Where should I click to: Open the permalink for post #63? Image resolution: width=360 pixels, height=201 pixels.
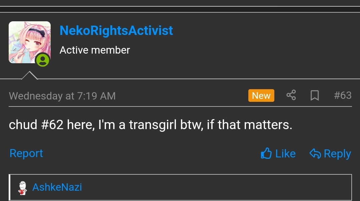343,96
